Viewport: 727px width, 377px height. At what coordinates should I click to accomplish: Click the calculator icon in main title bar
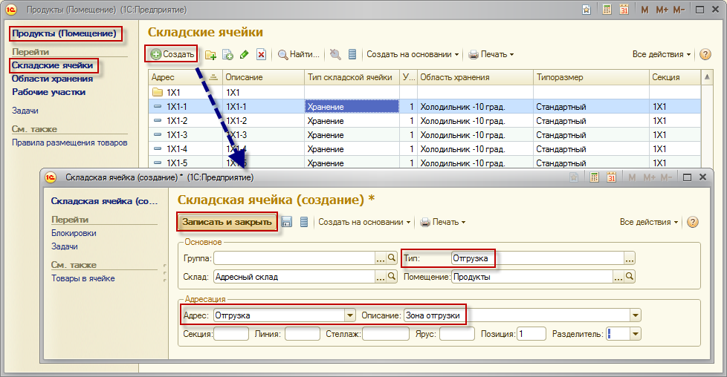607,10
